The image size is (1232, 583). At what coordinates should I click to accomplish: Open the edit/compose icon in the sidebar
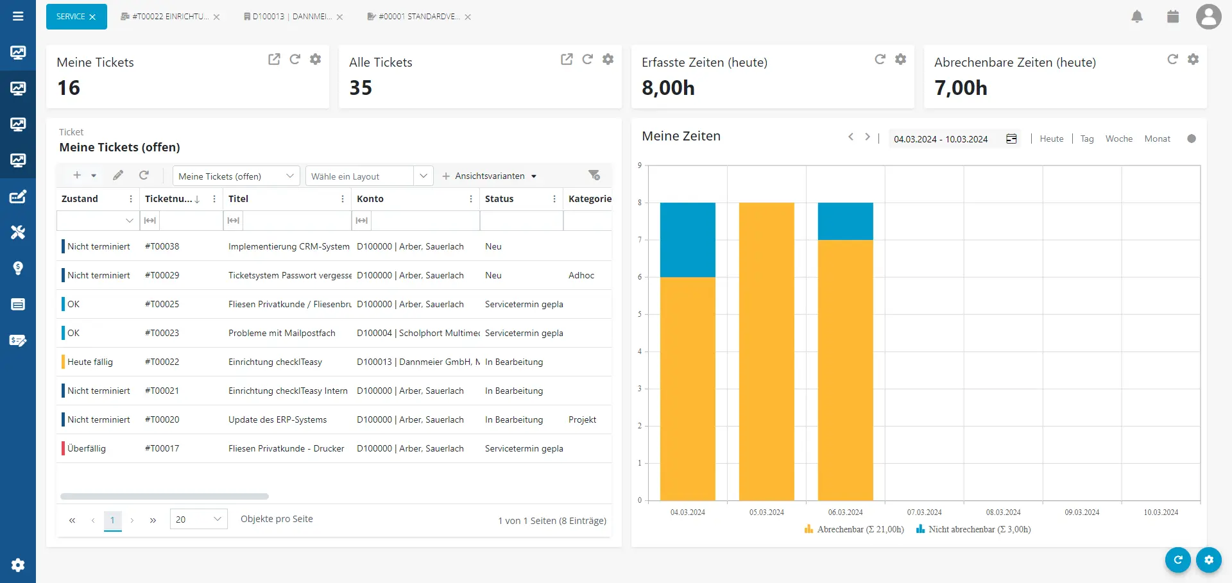18,196
